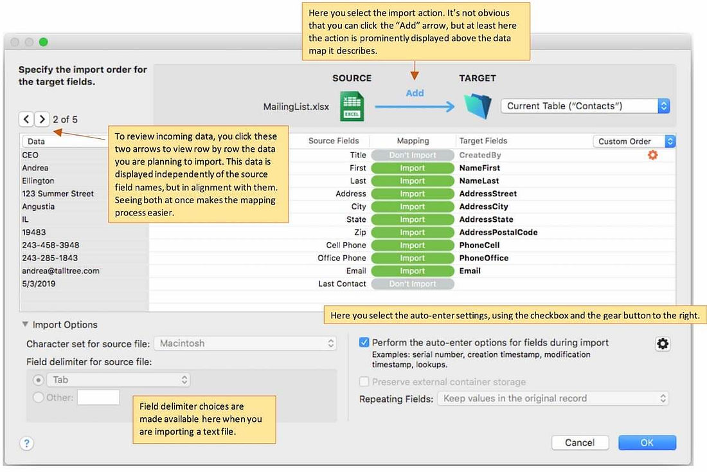This screenshot has height=472, width=707.
Task: Toggle Preserve external container storage checkbox
Action: coord(364,382)
